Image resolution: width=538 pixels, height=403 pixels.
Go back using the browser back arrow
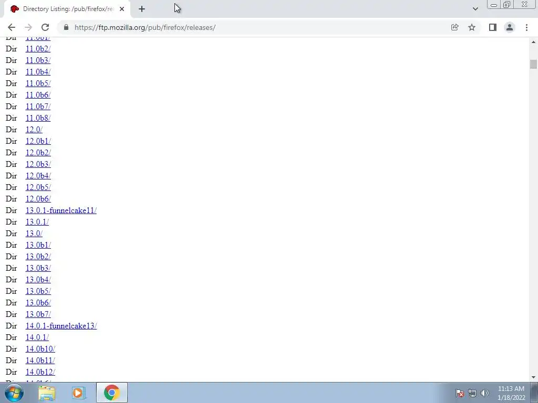[x=12, y=27]
